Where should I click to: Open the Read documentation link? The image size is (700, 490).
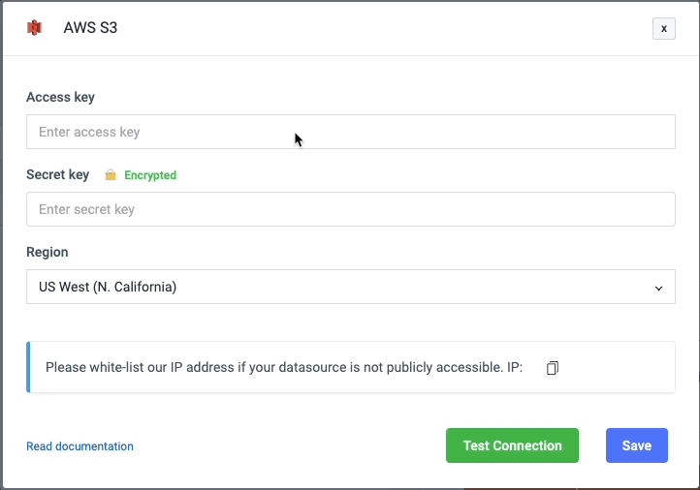tap(80, 446)
